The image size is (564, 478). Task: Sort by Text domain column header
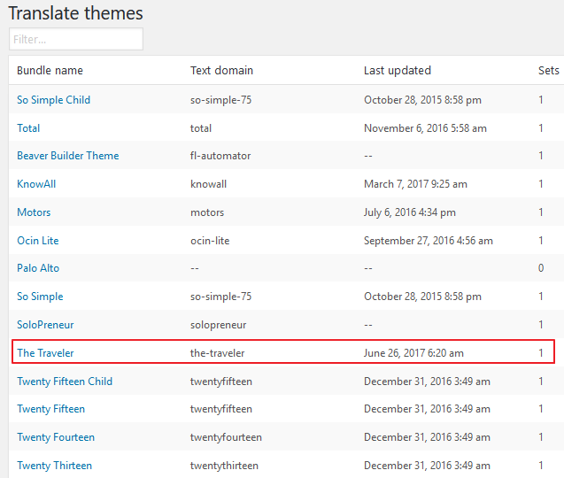click(x=221, y=70)
